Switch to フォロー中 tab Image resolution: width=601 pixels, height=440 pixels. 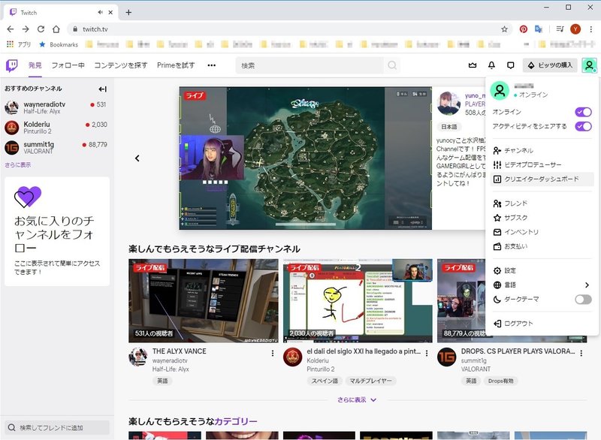(x=68, y=65)
